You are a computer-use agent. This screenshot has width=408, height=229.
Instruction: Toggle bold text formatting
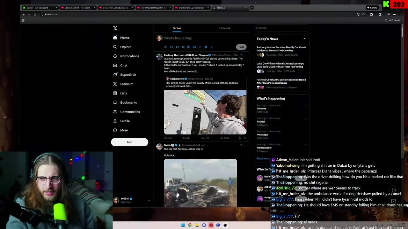(x=206, y=47)
